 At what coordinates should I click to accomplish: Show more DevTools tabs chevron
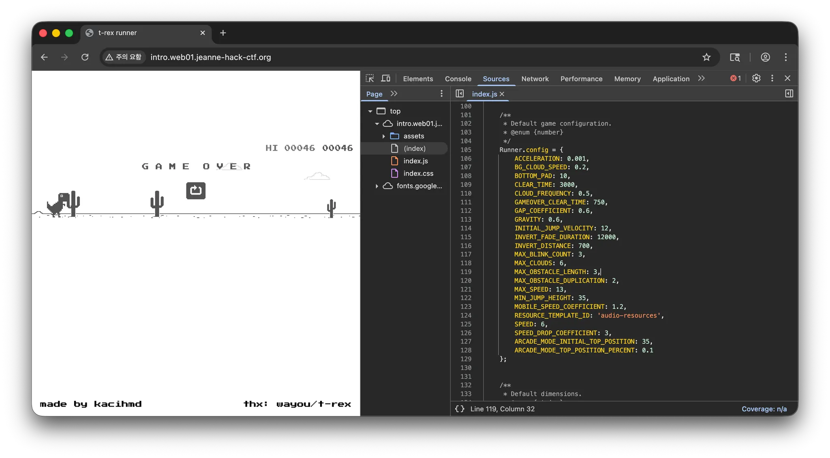click(702, 78)
